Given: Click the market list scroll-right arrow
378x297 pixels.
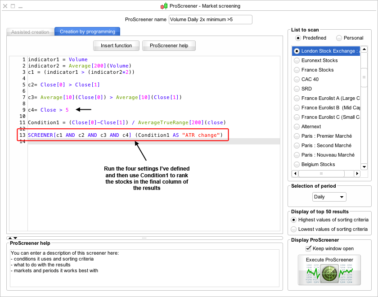Looking at the screenshot, I should tap(357, 173).
